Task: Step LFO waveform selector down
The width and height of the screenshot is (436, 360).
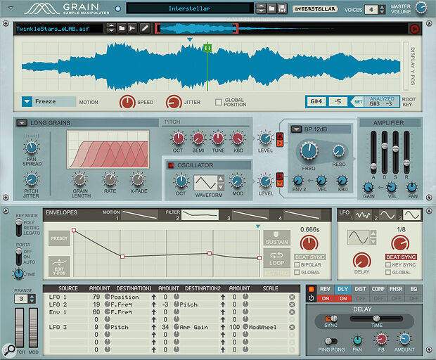Action: [373, 241]
